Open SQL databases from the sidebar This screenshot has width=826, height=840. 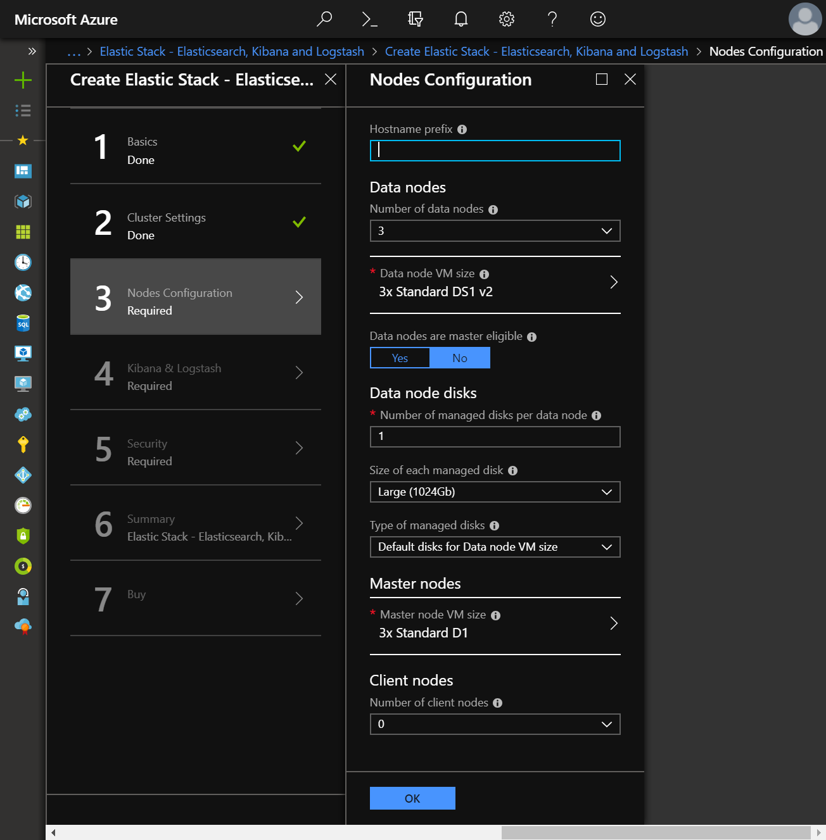(x=23, y=323)
